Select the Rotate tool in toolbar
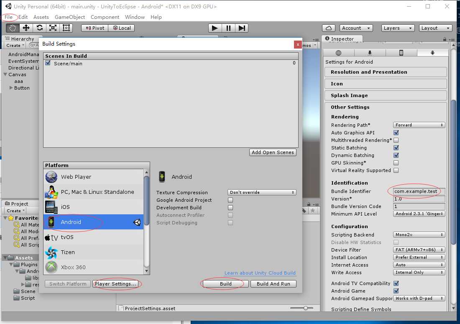The image size is (460, 324). 40,28
